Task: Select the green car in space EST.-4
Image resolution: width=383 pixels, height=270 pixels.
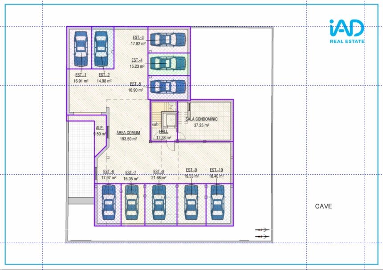Action: [x=167, y=63]
